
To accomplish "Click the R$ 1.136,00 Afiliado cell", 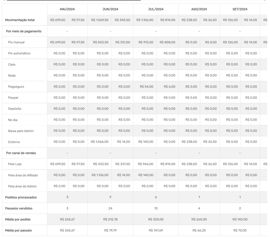I will [x=100, y=175].
